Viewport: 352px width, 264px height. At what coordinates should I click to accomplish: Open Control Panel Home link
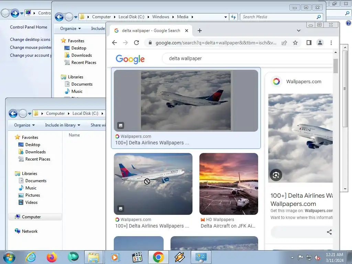[x=29, y=27]
